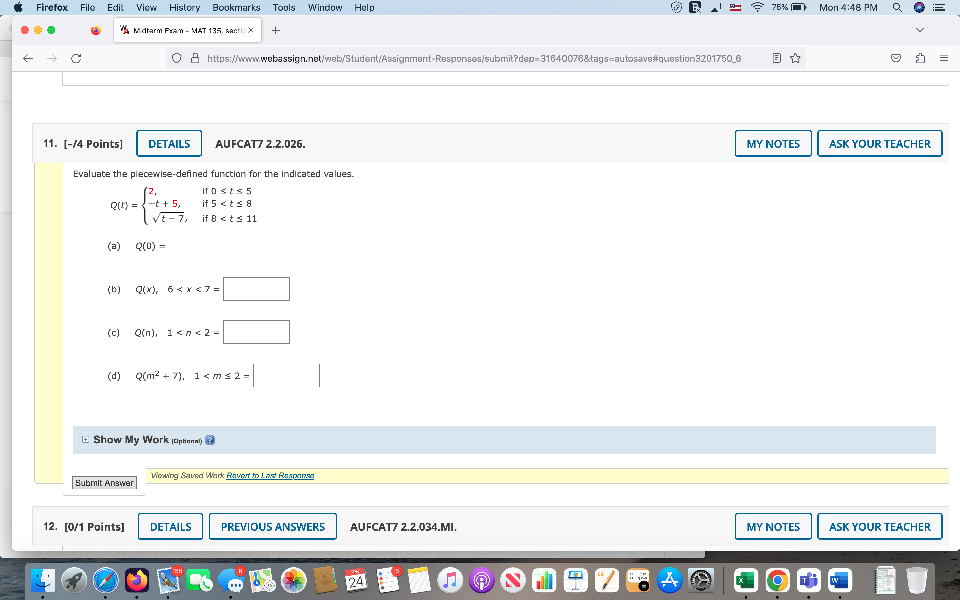Go back with the left arrow
Screen dimensions: 960x600
coord(28,59)
